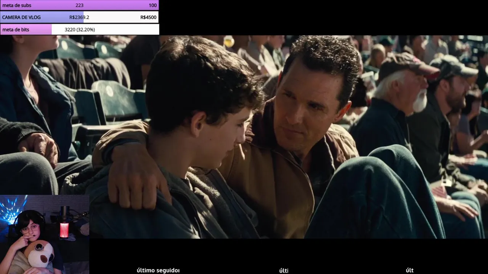Select the subs goal target '100'

point(152,5)
